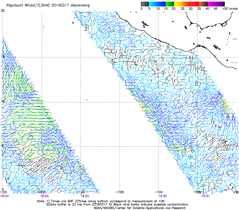Select the dark purple 45-50 knots legend swatch
Viewport: 239px width, 210px height.
click(x=220, y=4)
